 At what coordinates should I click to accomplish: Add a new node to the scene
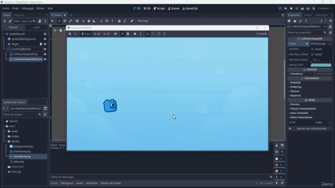coord(4,21)
